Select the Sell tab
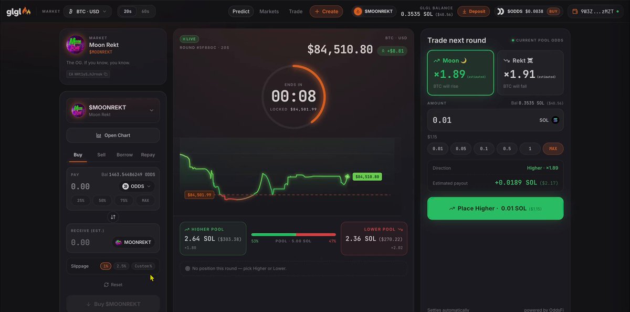 click(101, 155)
